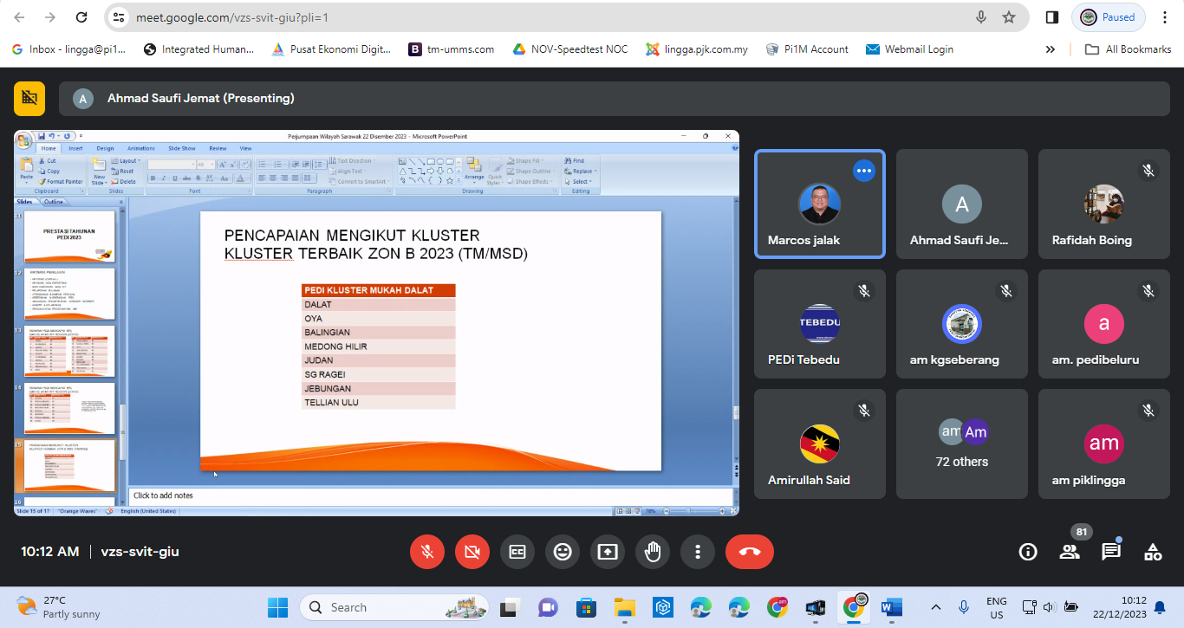The image size is (1184, 628).
Task: Toggle closed captions button
Action: coord(517,552)
